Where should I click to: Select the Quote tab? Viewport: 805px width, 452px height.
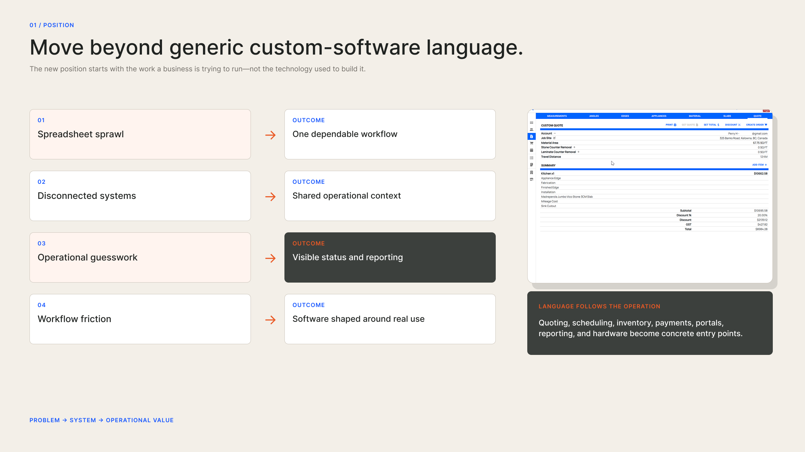(x=757, y=116)
